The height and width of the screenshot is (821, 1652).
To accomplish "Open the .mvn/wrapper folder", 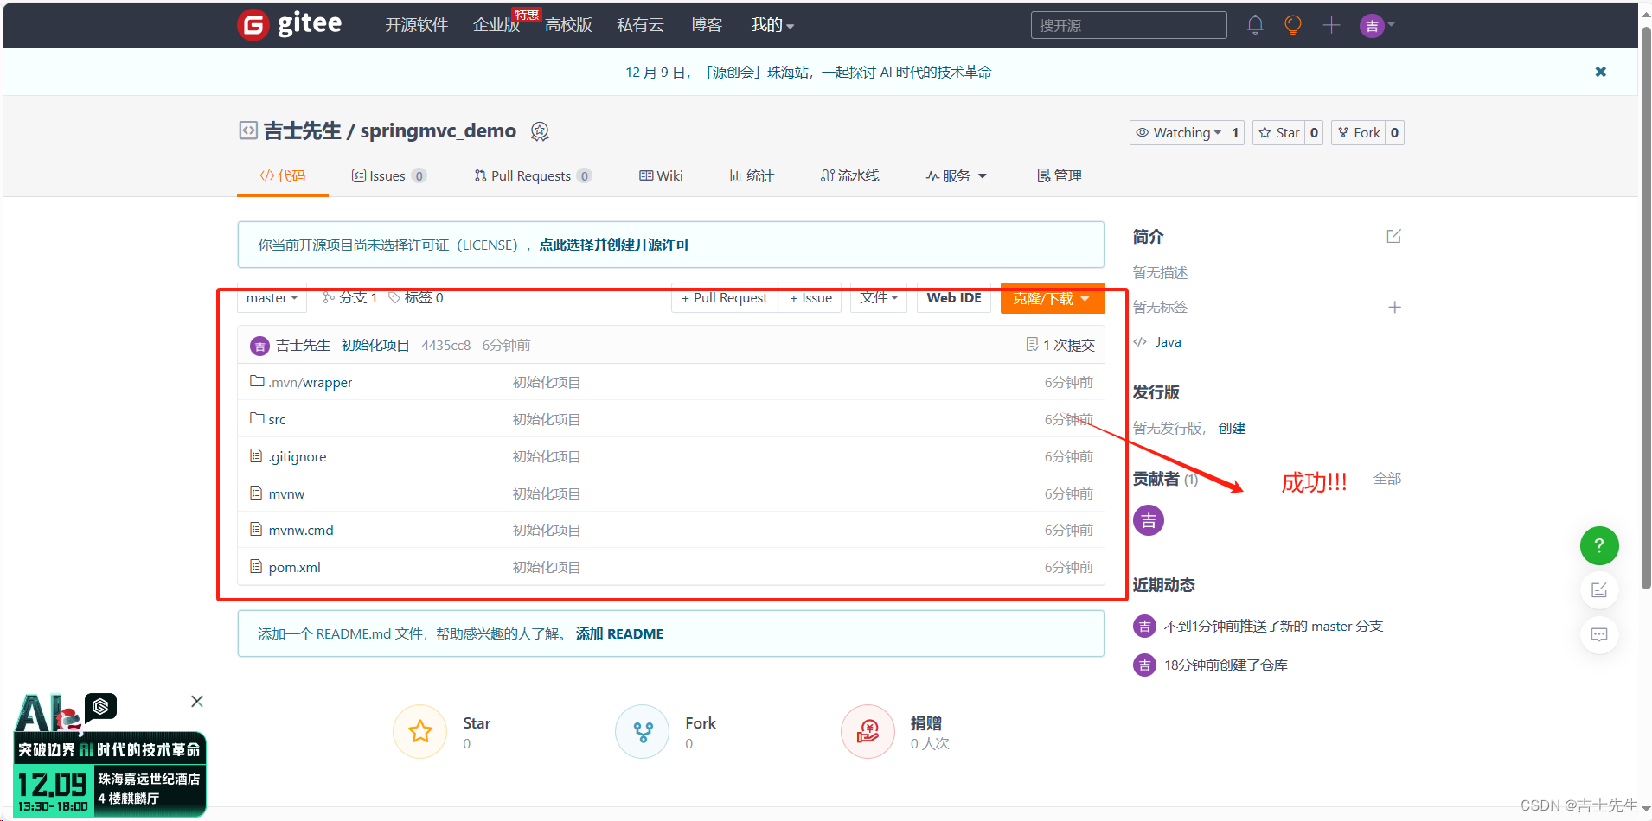I will click(x=310, y=382).
